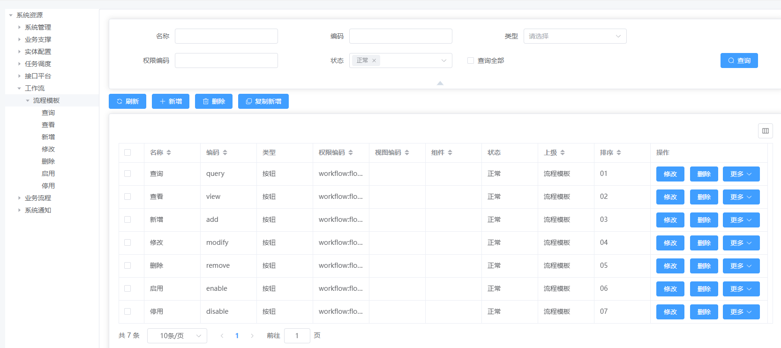Go to next page arrow
The image size is (781, 348).
point(252,336)
